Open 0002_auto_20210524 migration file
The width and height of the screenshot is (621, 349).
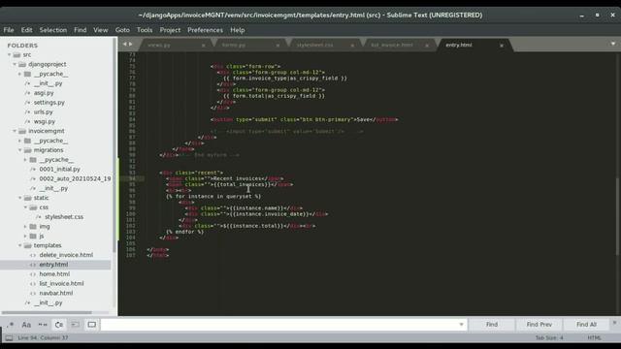click(75, 178)
